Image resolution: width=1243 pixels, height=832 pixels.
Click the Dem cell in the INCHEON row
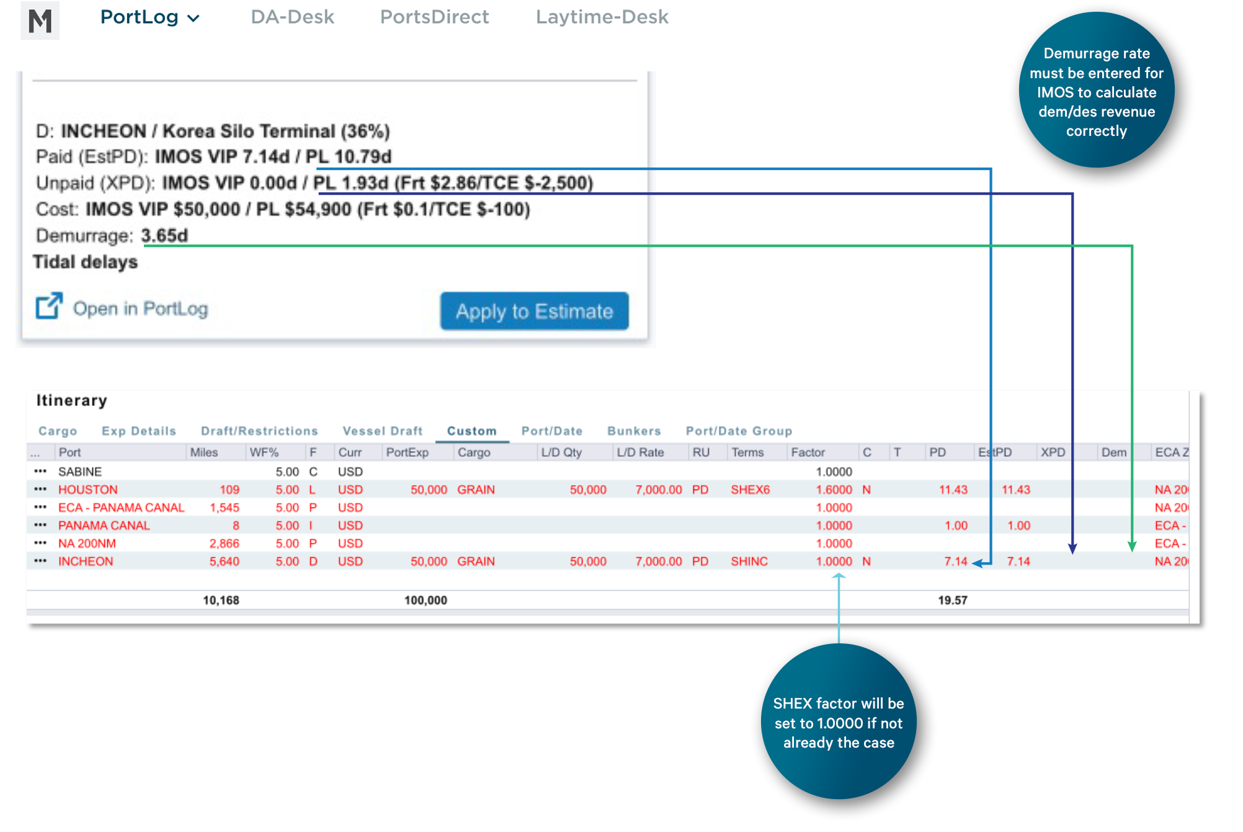click(x=1123, y=561)
